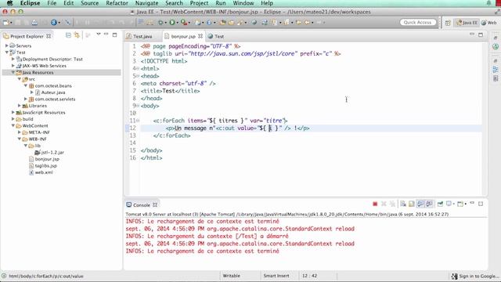501x282 pixels.
Task: Click the Apple menu
Action: click(x=9, y=3)
